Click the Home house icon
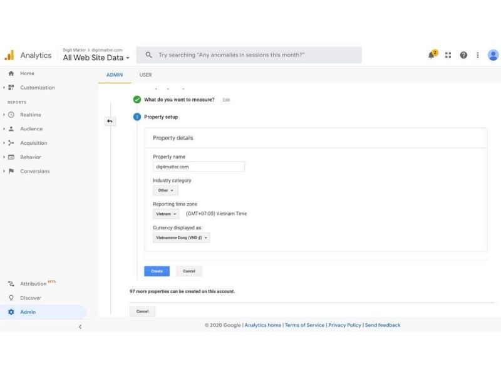The image size is (501, 376). click(x=11, y=73)
